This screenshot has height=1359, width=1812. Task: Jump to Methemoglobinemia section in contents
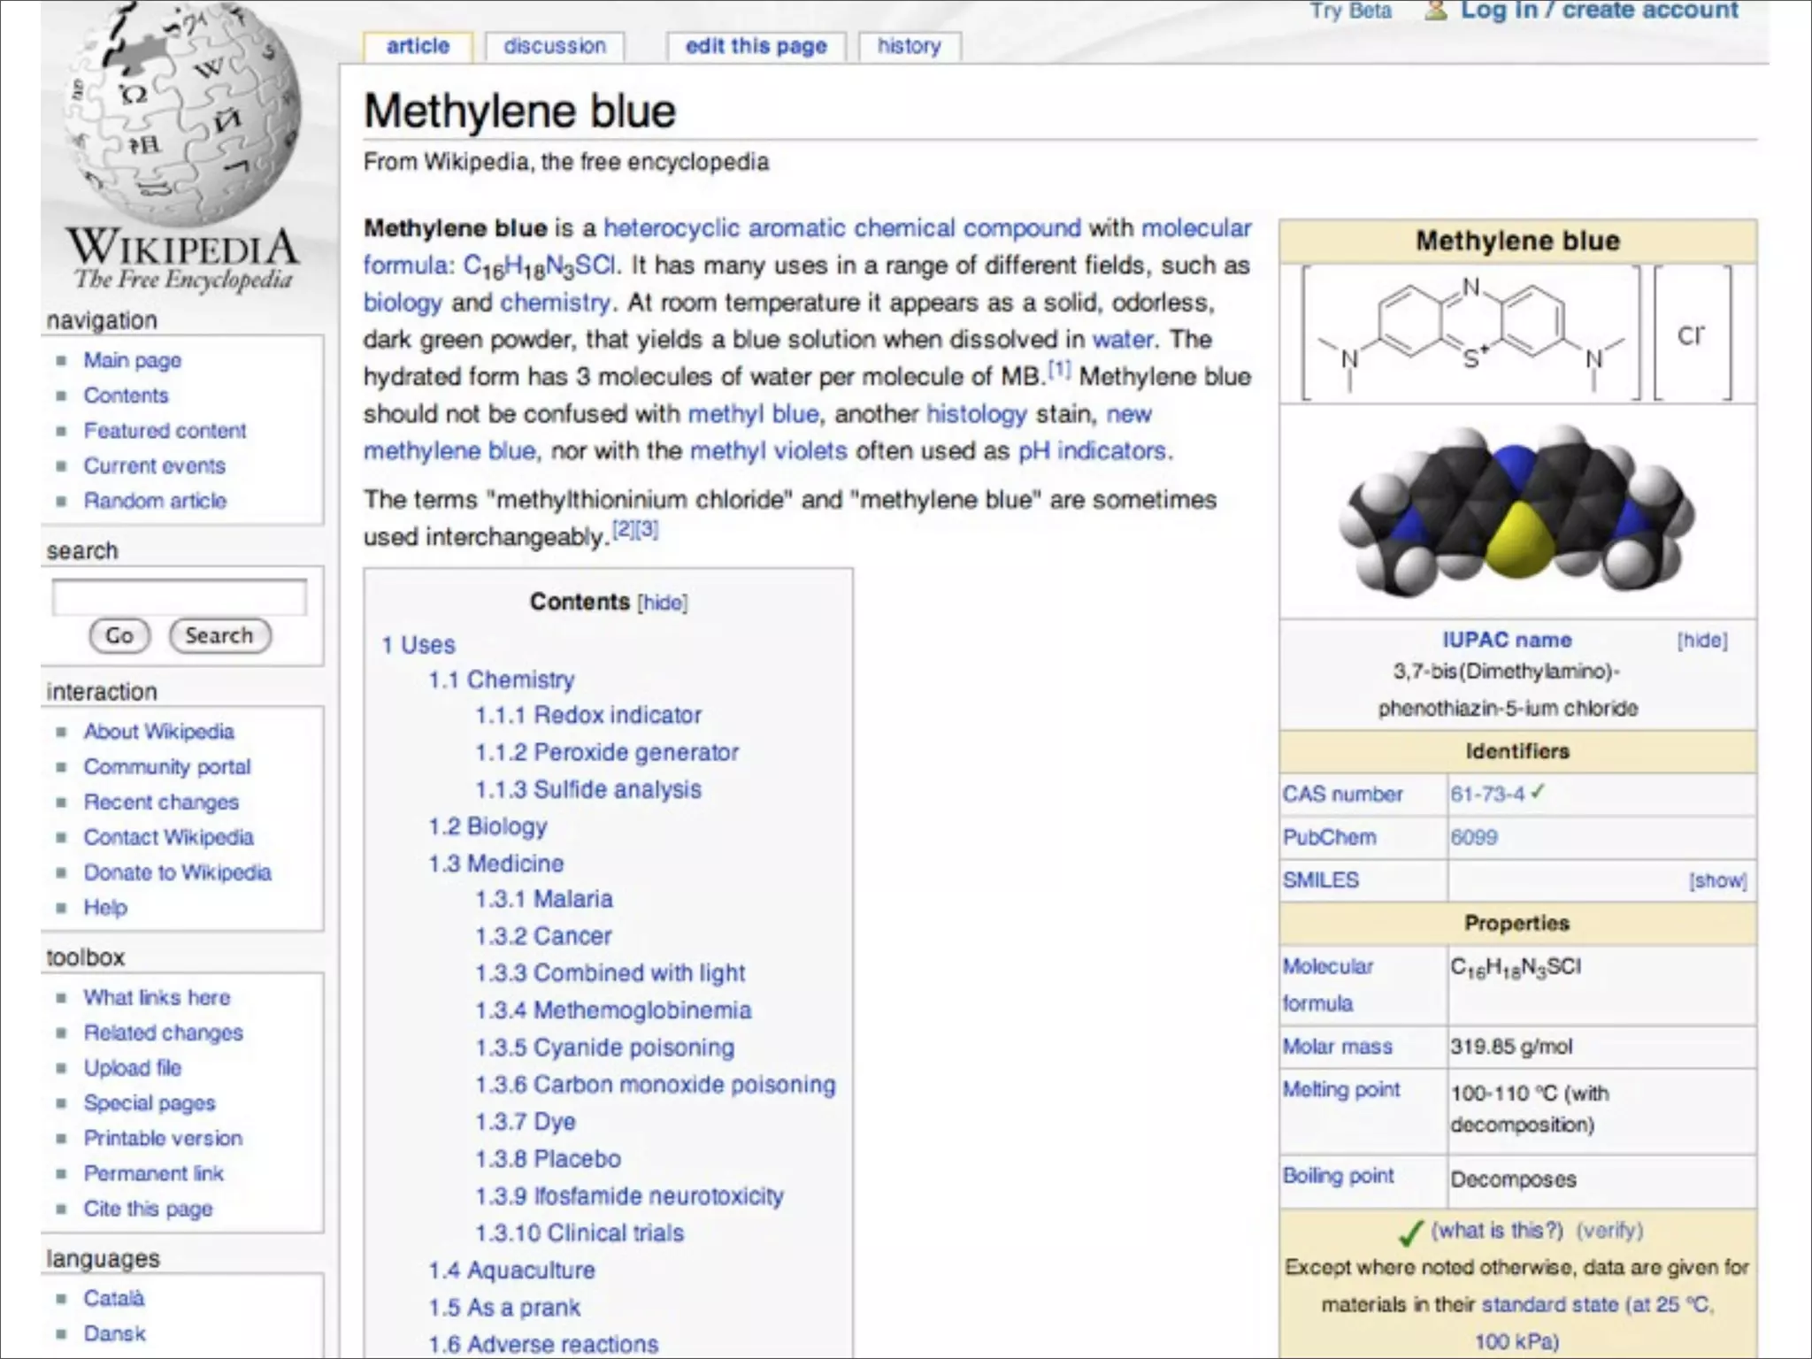click(x=641, y=1010)
